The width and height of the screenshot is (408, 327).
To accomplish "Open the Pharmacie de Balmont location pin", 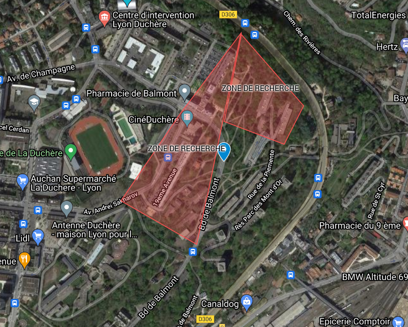I will [185, 92].
